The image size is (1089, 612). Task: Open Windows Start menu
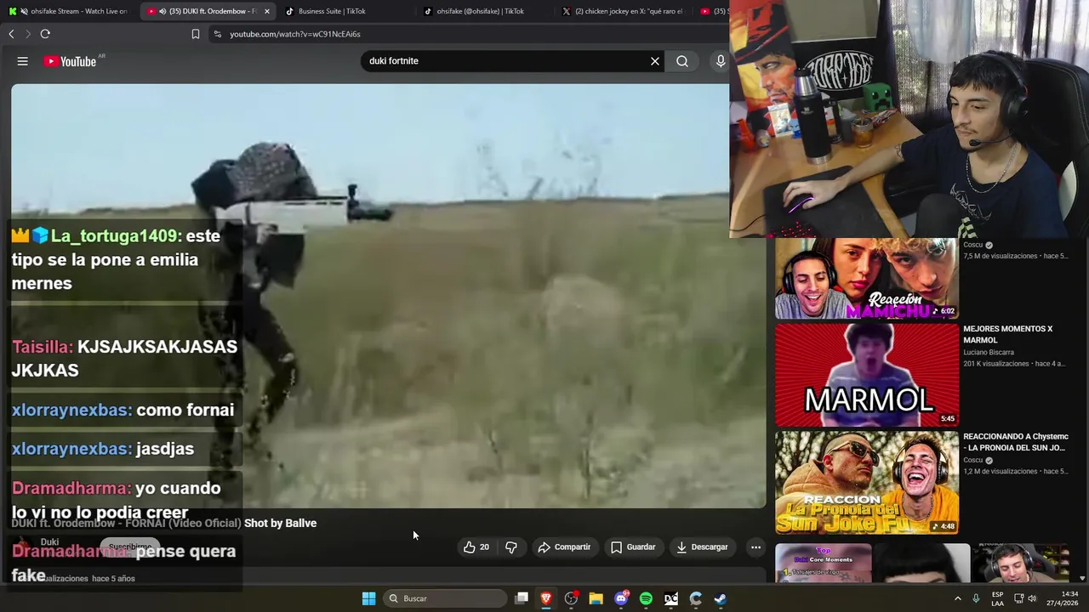pos(368,598)
